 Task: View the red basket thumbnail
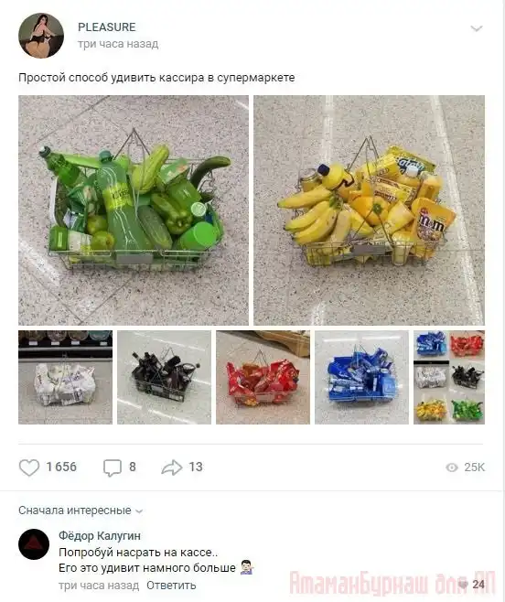[x=263, y=378]
